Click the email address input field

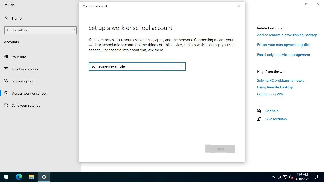[x=137, y=66]
